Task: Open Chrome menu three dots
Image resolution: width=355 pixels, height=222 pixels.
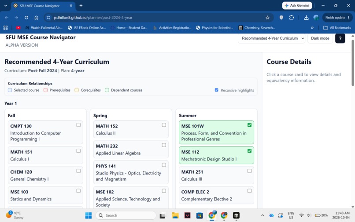Action: coord(349,18)
